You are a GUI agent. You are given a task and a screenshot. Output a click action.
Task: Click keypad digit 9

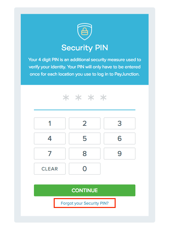[120, 153]
